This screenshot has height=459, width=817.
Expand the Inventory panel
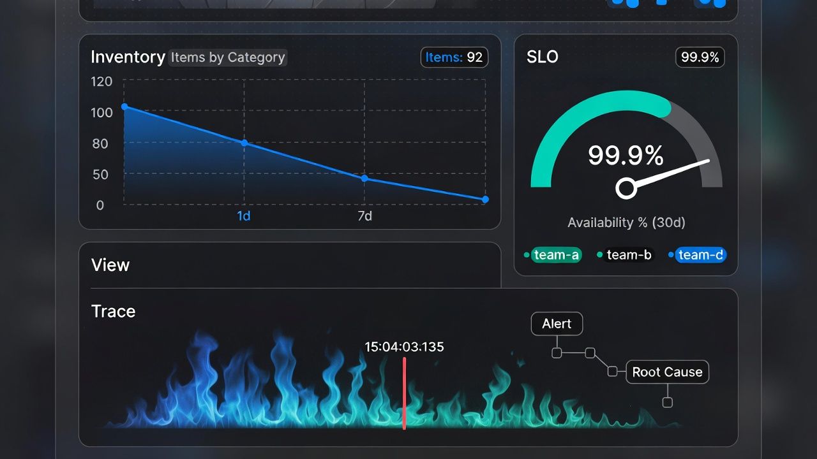pos(128,57)
